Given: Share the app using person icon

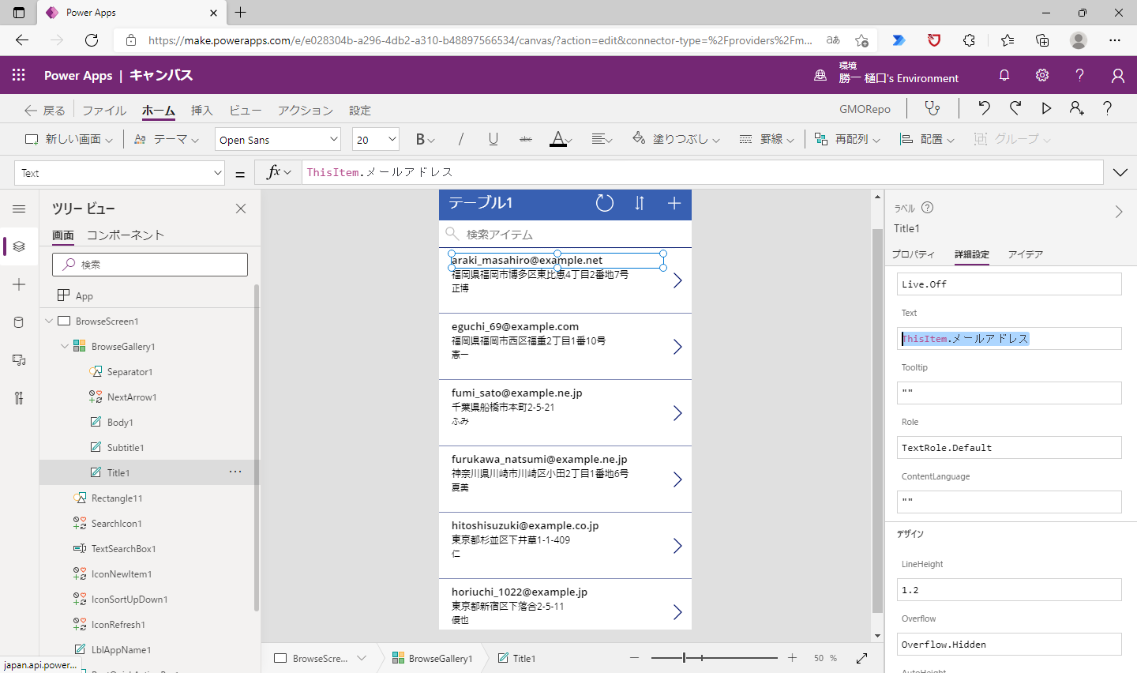Looking at the screenshot, I should (1077, 108).
